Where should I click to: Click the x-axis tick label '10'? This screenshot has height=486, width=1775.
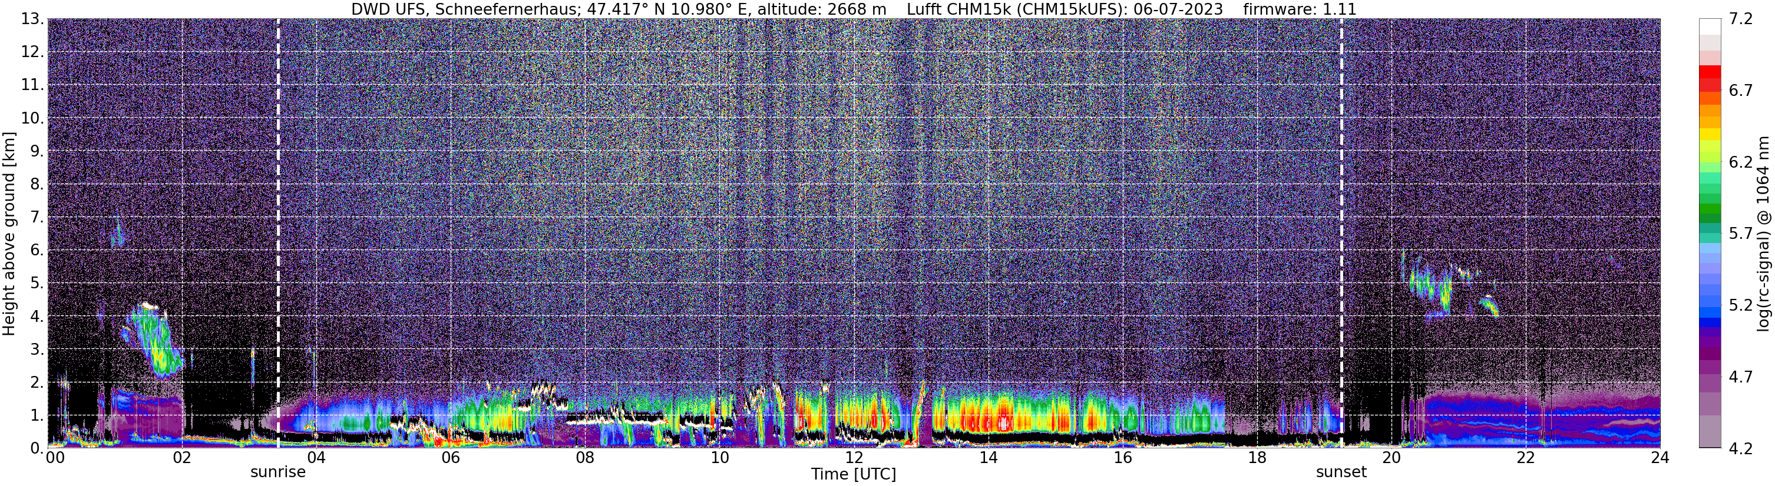(x=719, y=458)
